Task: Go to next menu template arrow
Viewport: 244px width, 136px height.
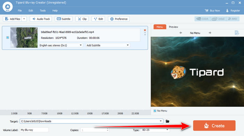Action: (x=210, y=33)
